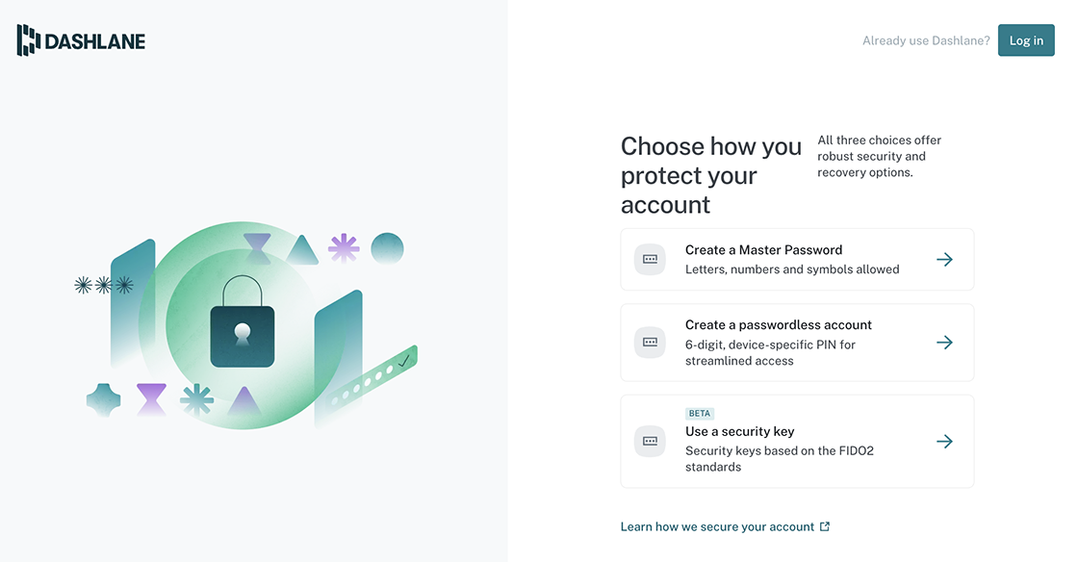Screen dimensions: 1078x562
Task: Click the padlock illustration
Action: (242, 321)
